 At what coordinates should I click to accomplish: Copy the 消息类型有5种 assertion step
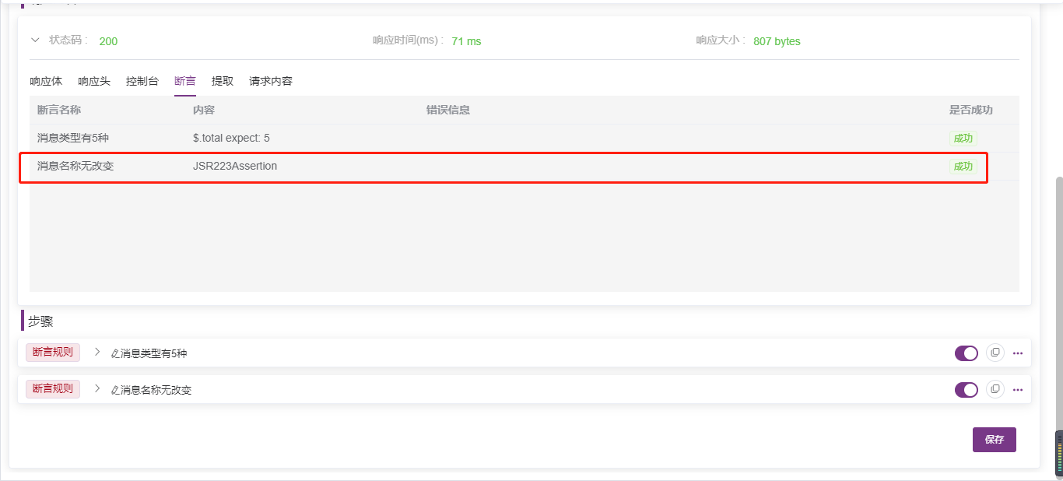coord(995,353)
